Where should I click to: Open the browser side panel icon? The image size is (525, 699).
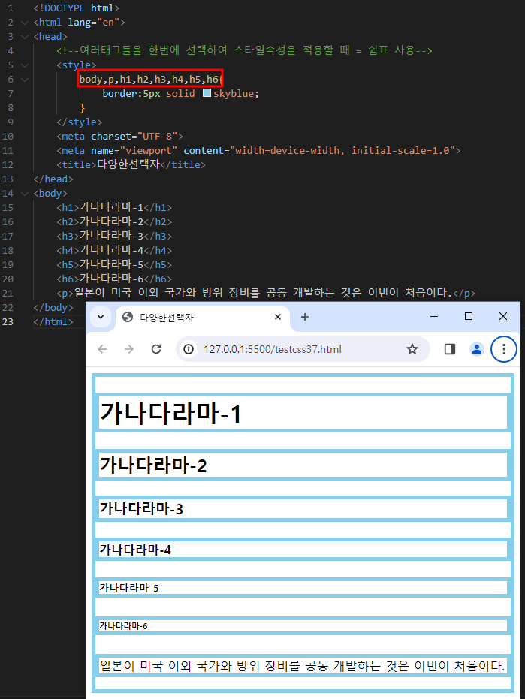click(x=450, y=349)
